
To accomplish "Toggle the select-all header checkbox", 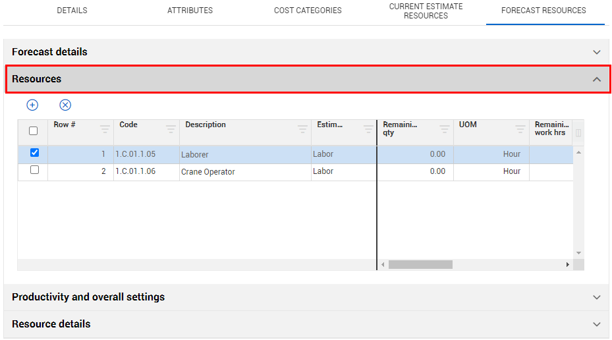I will (34, 131).
